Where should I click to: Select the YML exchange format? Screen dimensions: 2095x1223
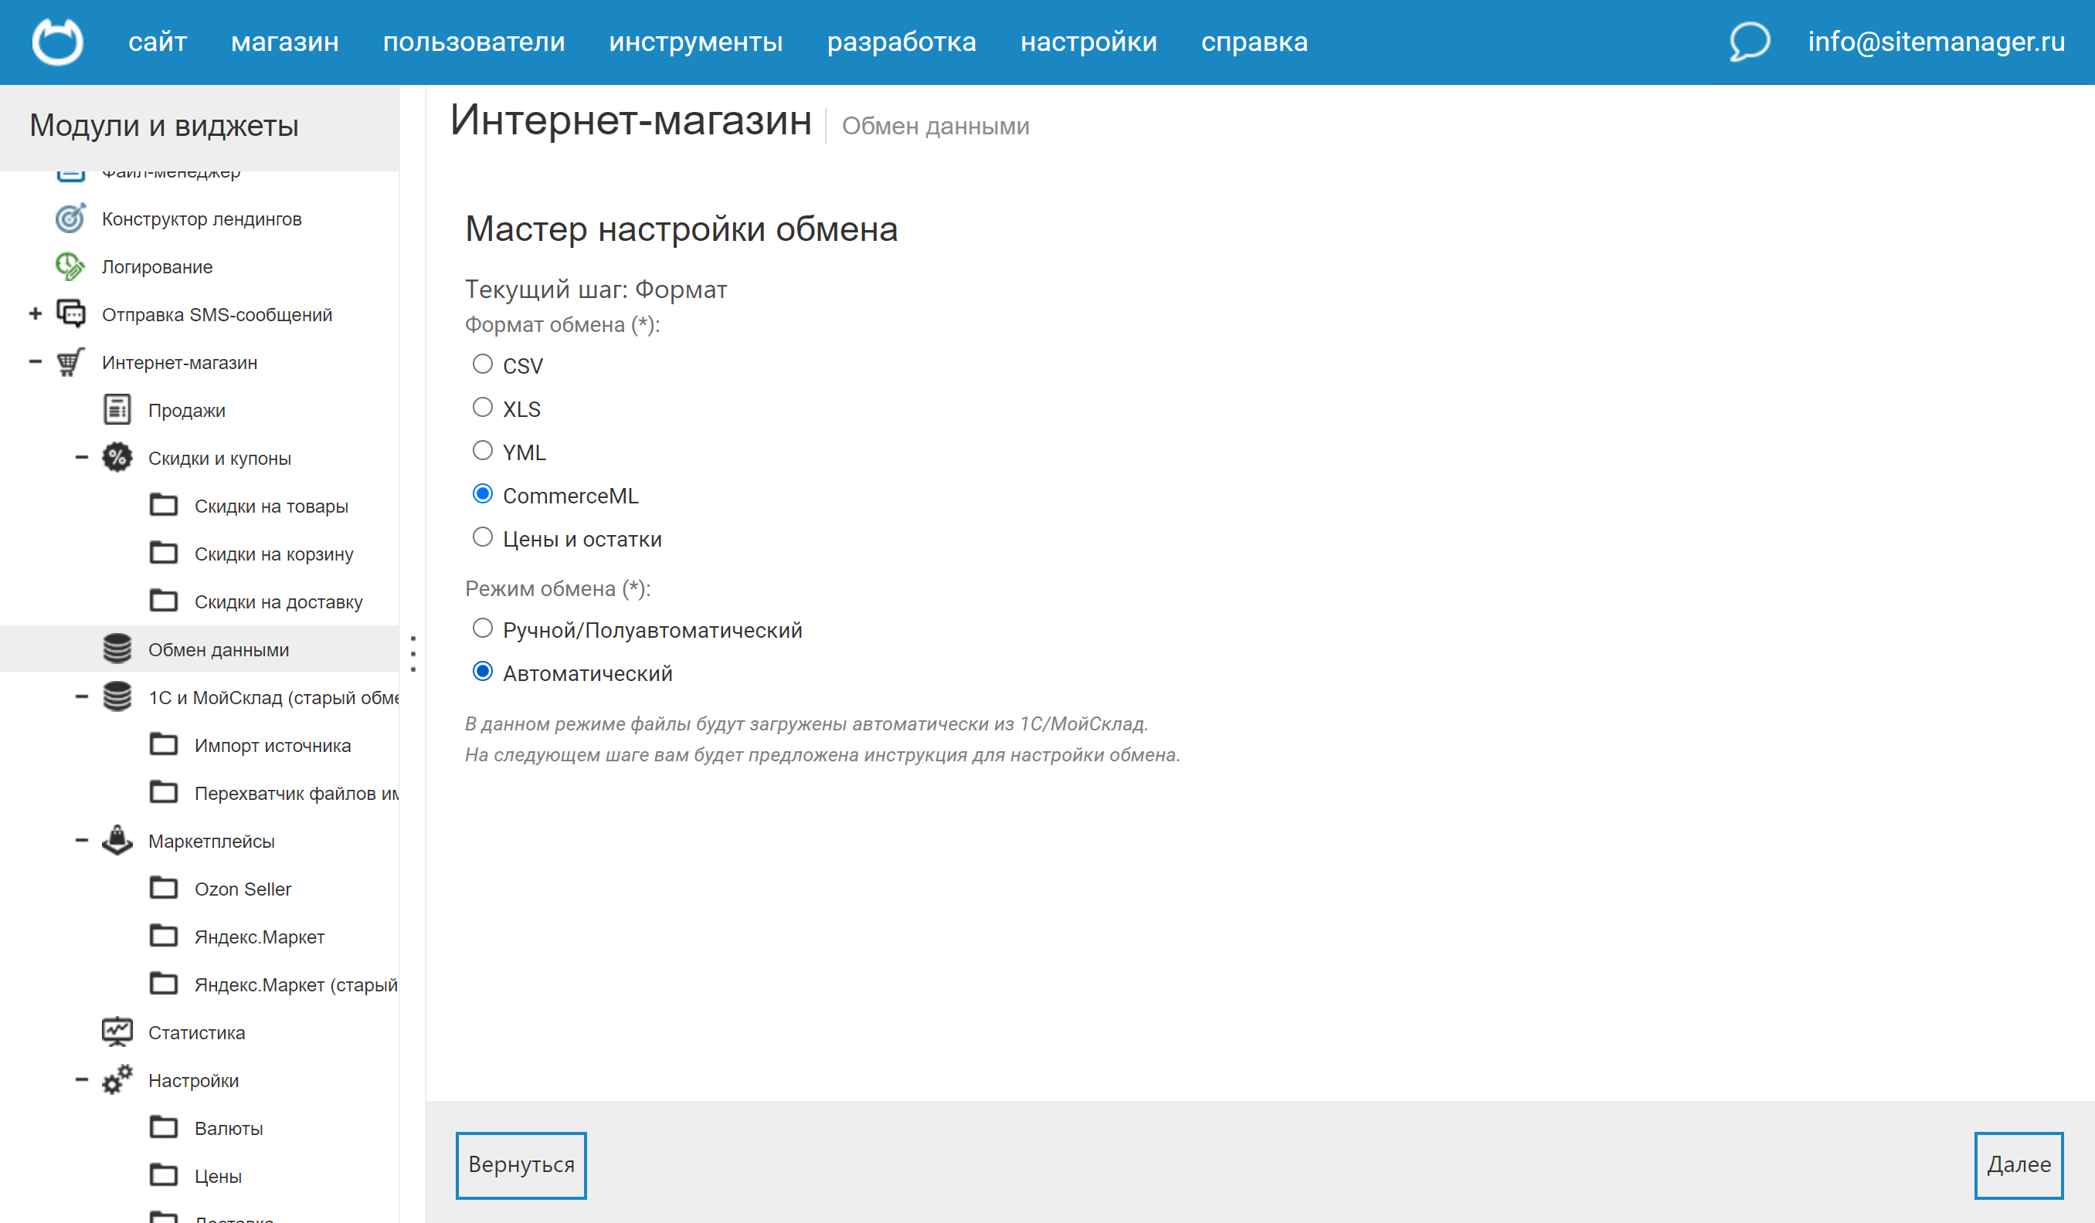point(482,450)
